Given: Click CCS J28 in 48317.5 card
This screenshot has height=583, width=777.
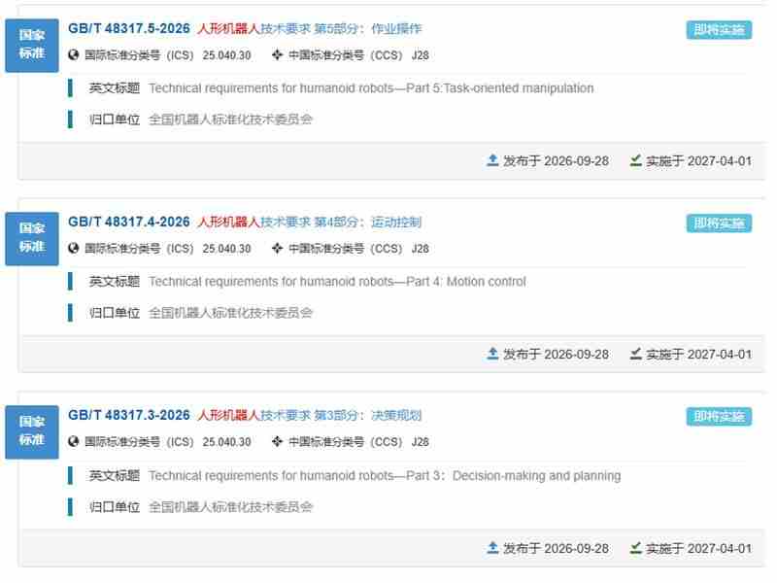Looking at the screenshot, I should tap(421, 55).
